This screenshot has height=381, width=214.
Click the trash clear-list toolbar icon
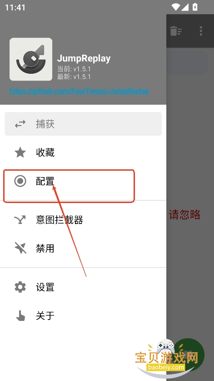(x=176, y=31)
